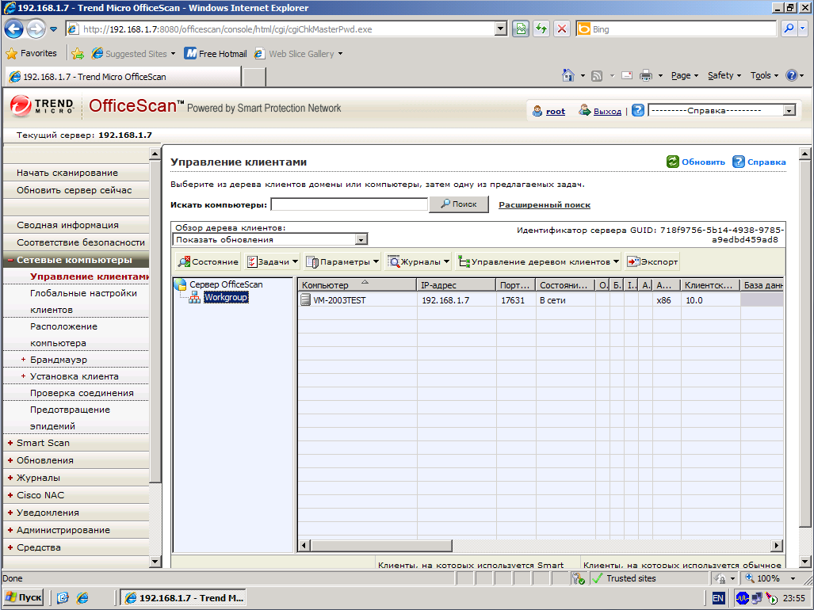Click the Compatibility View icon in address bar

520,29
